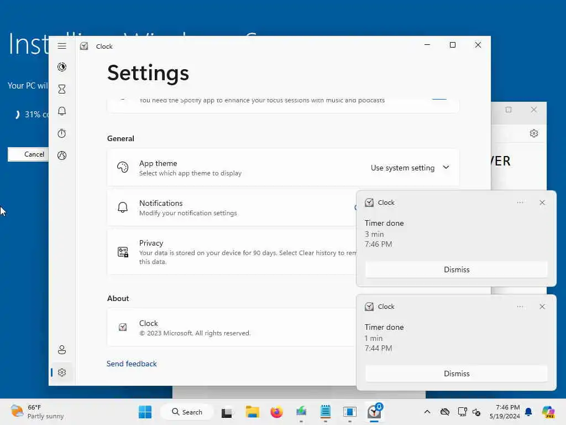The width and height of the screenshot is (566, 425).
Task: Expand the App theme dropdown
Action: (410, 168)
